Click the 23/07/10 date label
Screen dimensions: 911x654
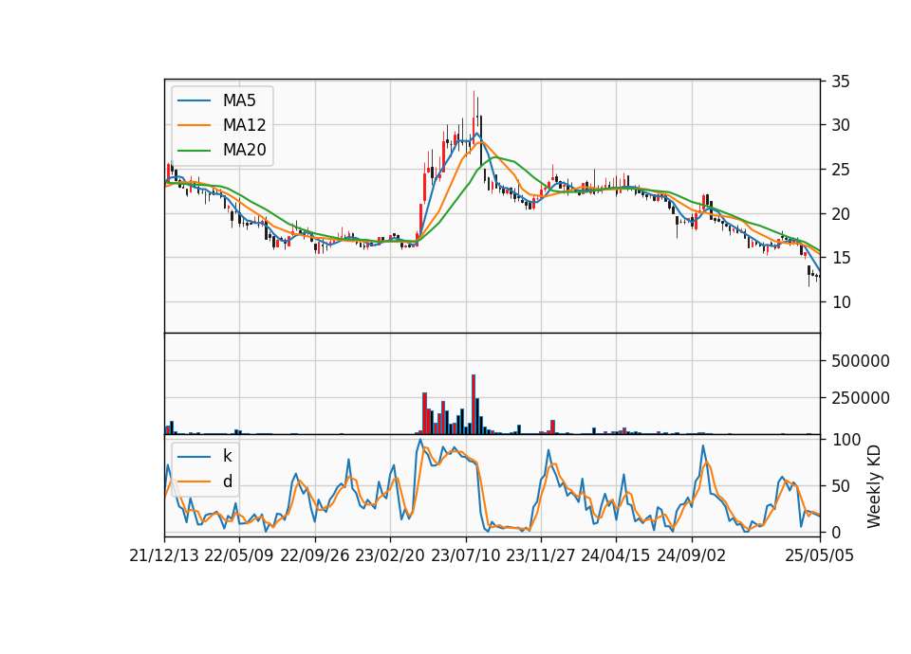(x=465, y=555)
